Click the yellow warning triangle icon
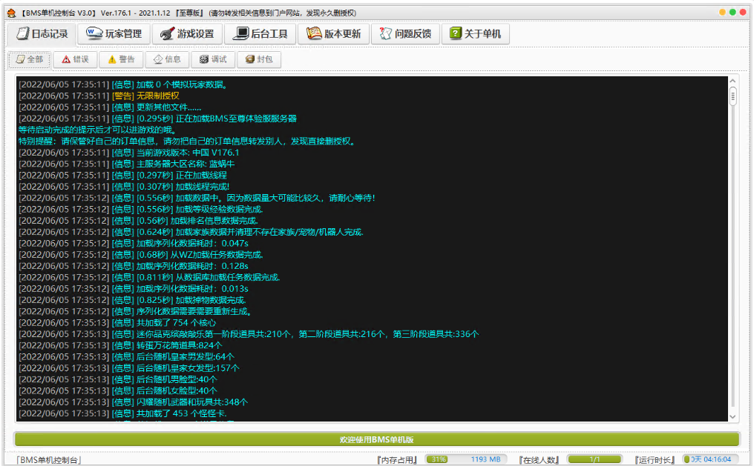Viewport: 754px width, 466px height. [112, 59]
